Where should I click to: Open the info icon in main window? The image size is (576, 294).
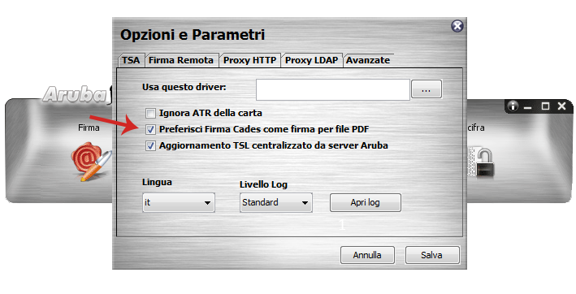[x=513, y=106]
